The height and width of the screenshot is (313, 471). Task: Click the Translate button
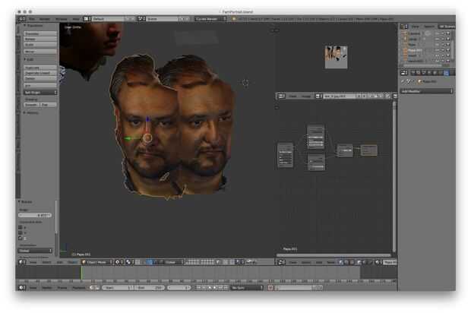(x=40, y=33)
